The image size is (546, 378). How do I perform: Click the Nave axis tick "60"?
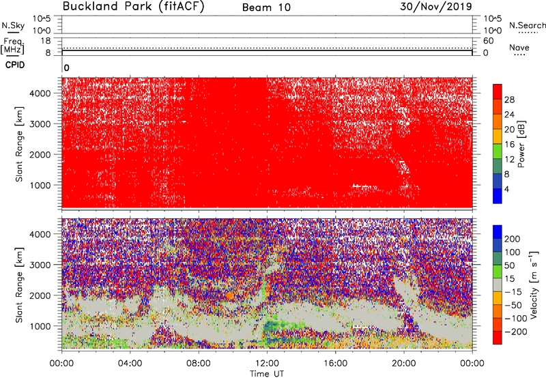tap(488, 41)
